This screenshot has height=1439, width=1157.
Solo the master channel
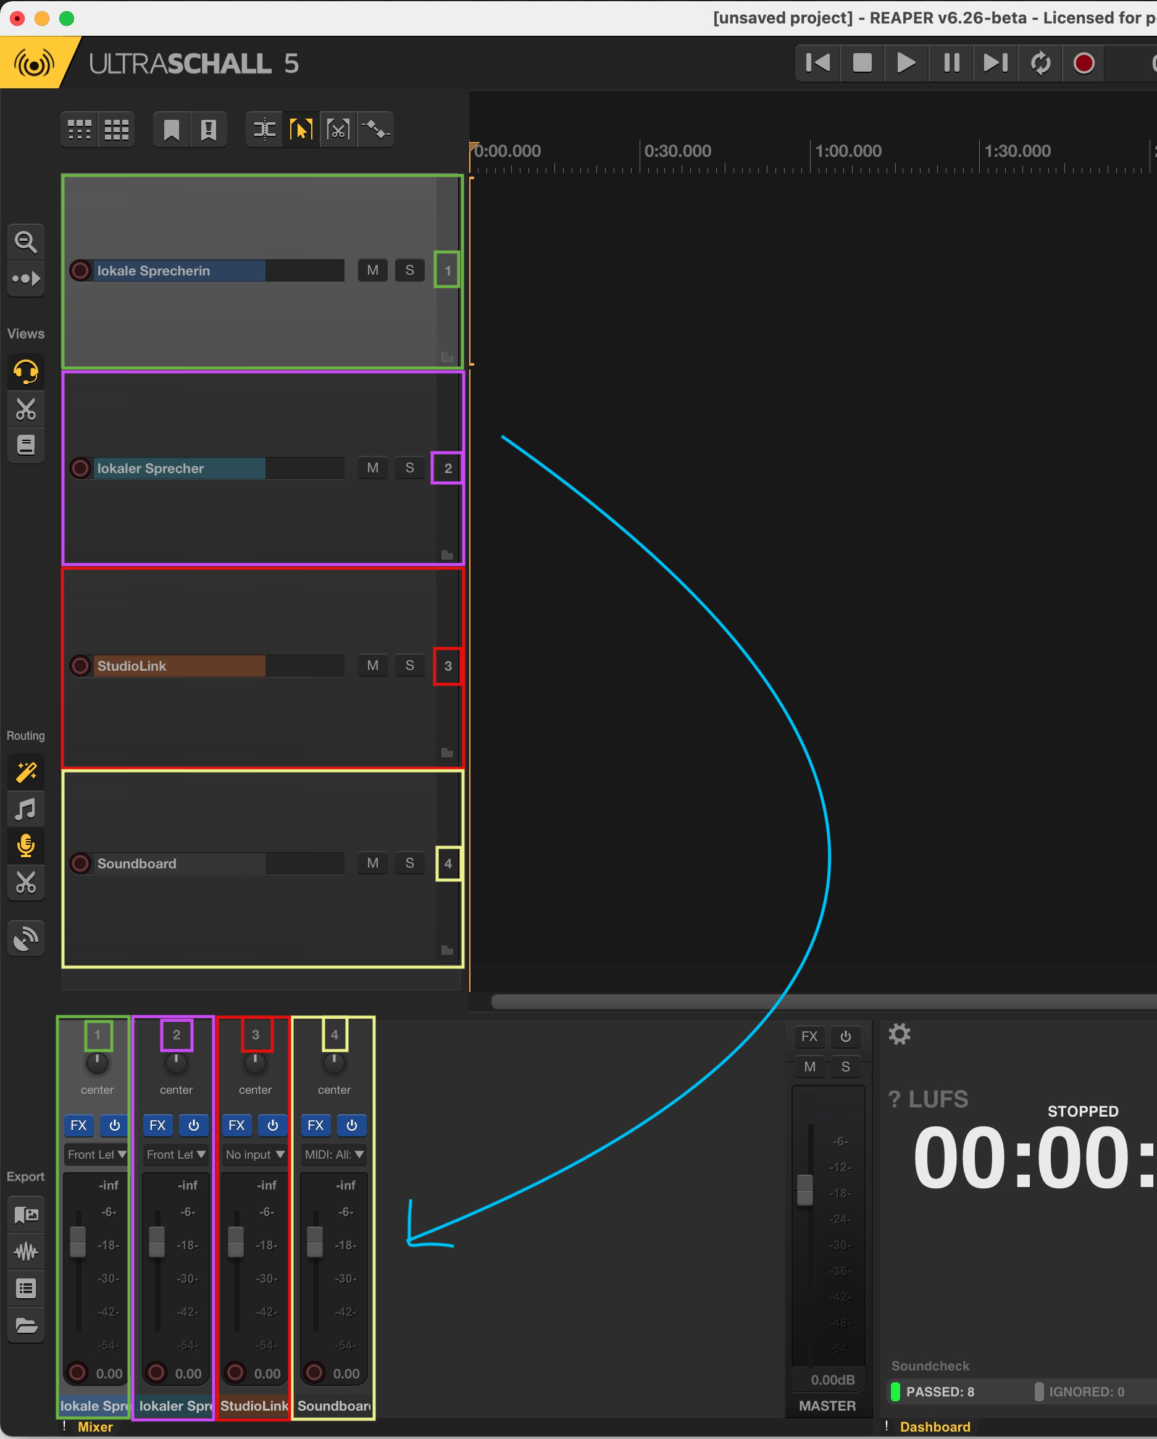point(845,1067)
